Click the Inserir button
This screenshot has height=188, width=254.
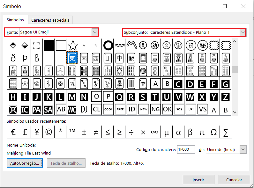tap(198, 180)
